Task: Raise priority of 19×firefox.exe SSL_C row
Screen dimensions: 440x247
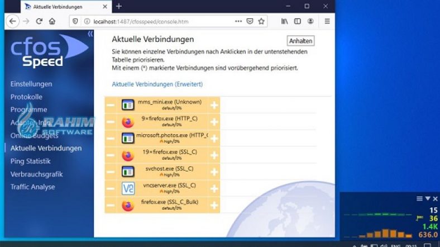Action: coord(214,155)
